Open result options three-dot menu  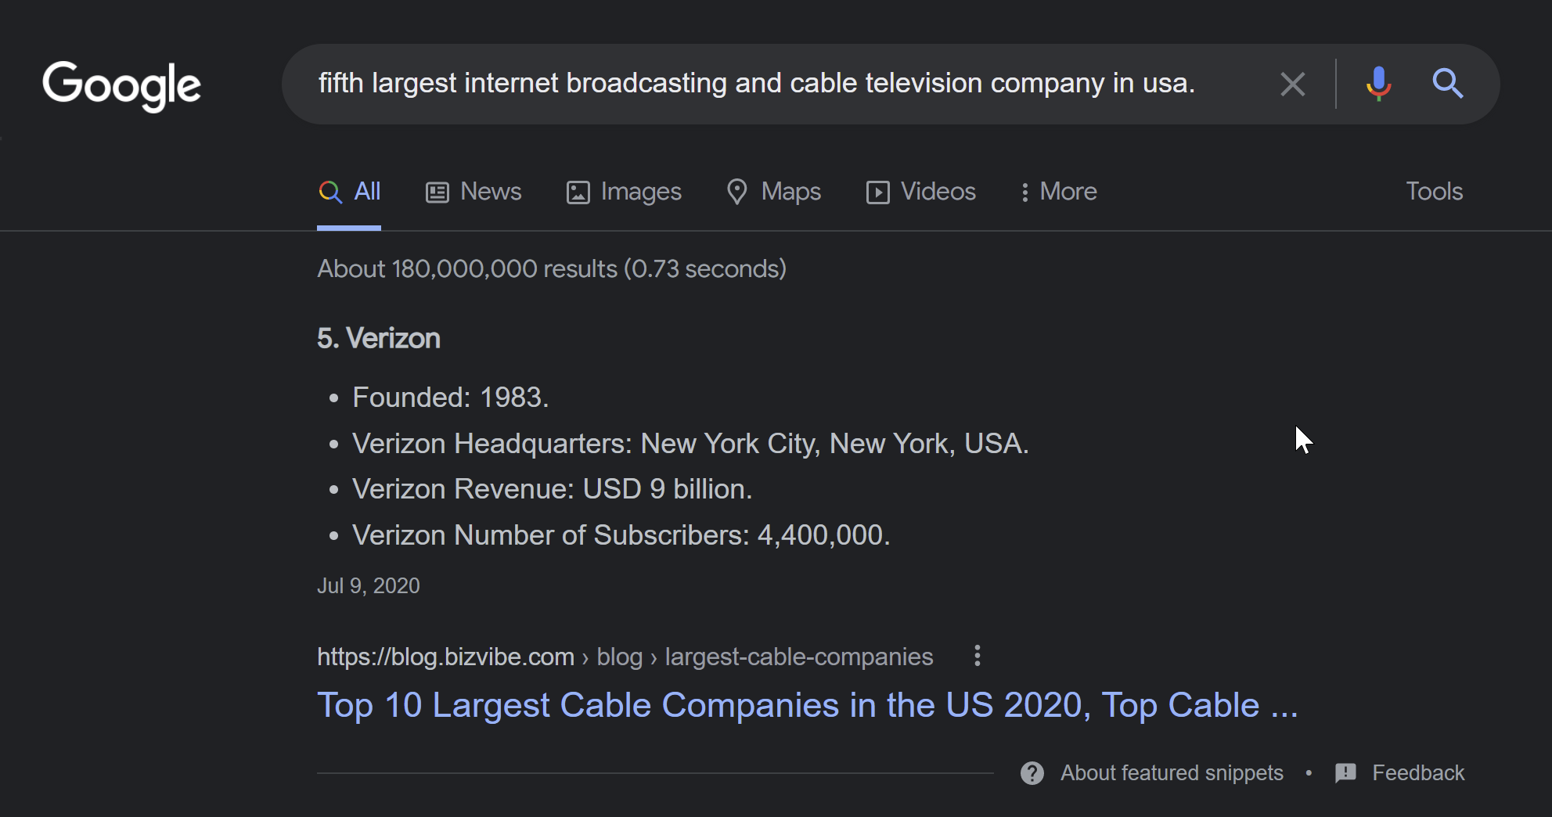(977, 656)
